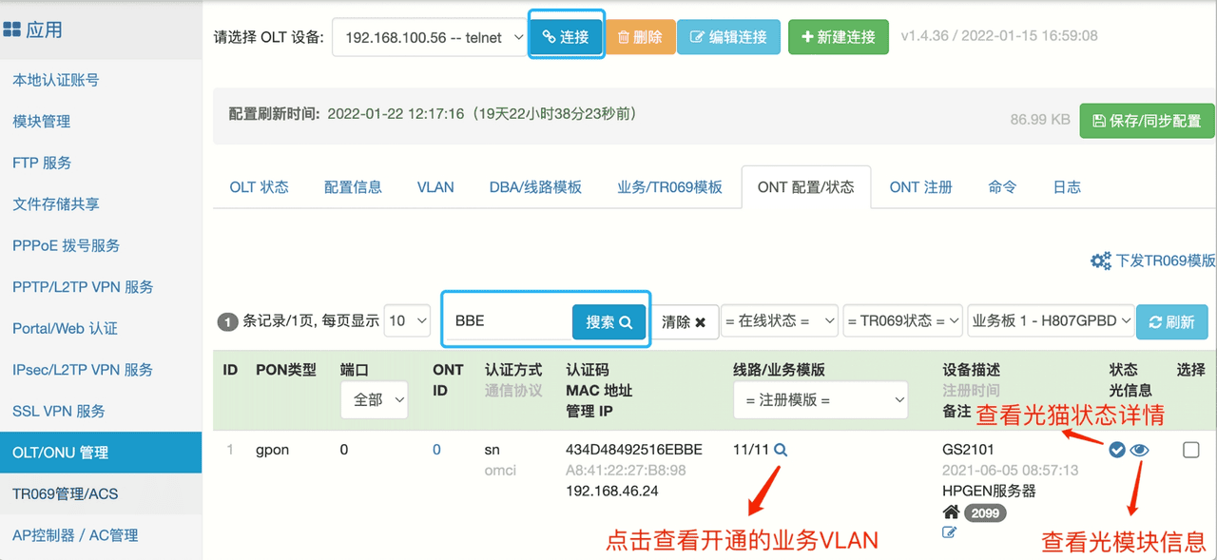Tick the select checkbox for GS2101 row
The height and width of the screenshot is (560, 1217).
pos(1190,450)
